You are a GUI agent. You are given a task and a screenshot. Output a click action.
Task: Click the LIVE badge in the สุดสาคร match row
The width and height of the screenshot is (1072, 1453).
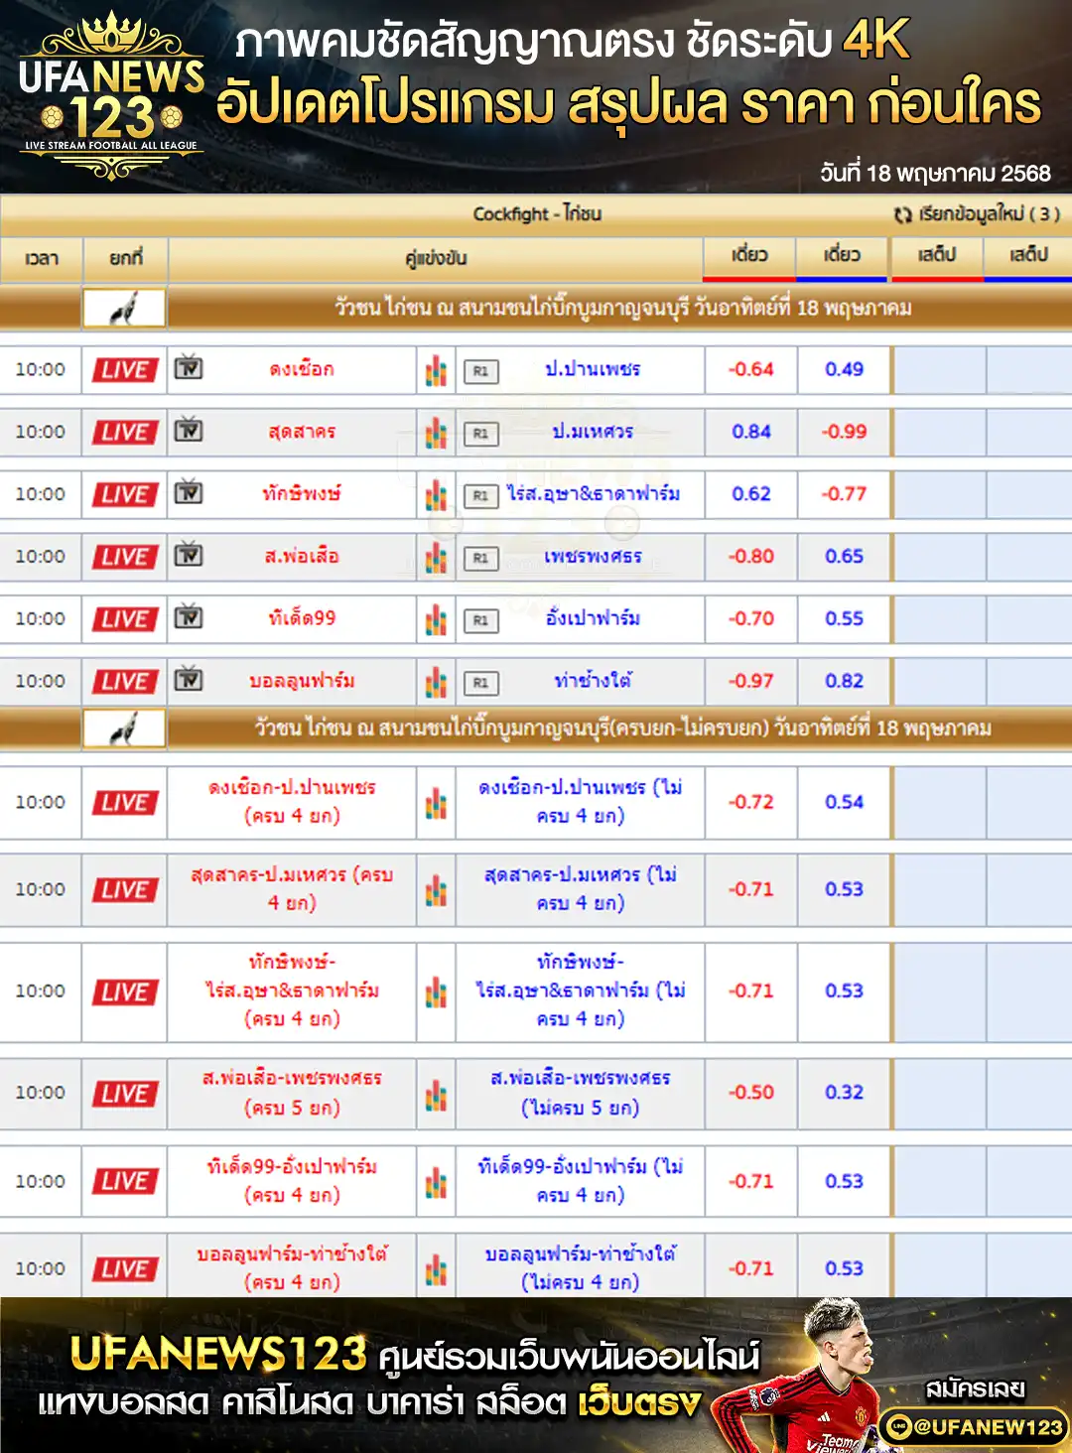tap(125, 433)
